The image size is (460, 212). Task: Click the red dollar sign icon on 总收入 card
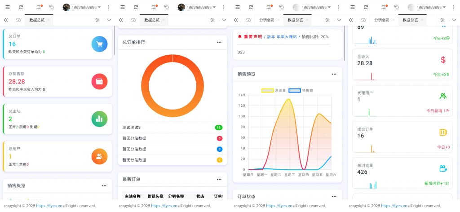click(x=443, y=60)
